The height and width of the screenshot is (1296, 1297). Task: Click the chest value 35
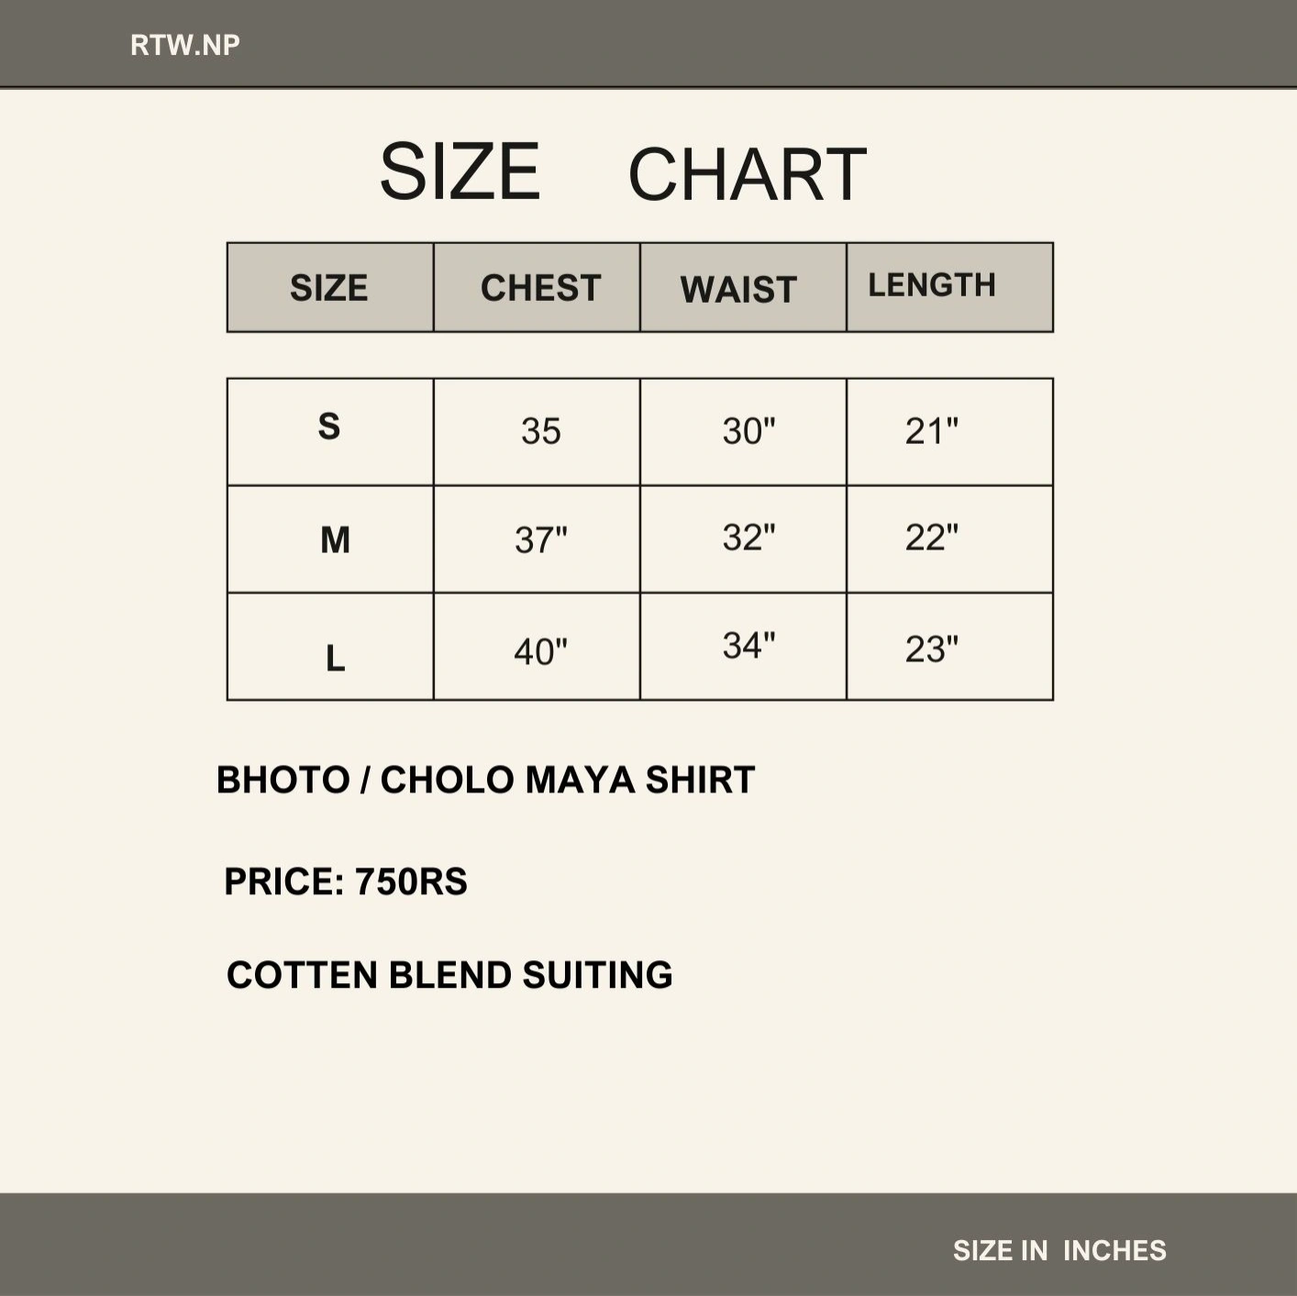coord(540,431)
